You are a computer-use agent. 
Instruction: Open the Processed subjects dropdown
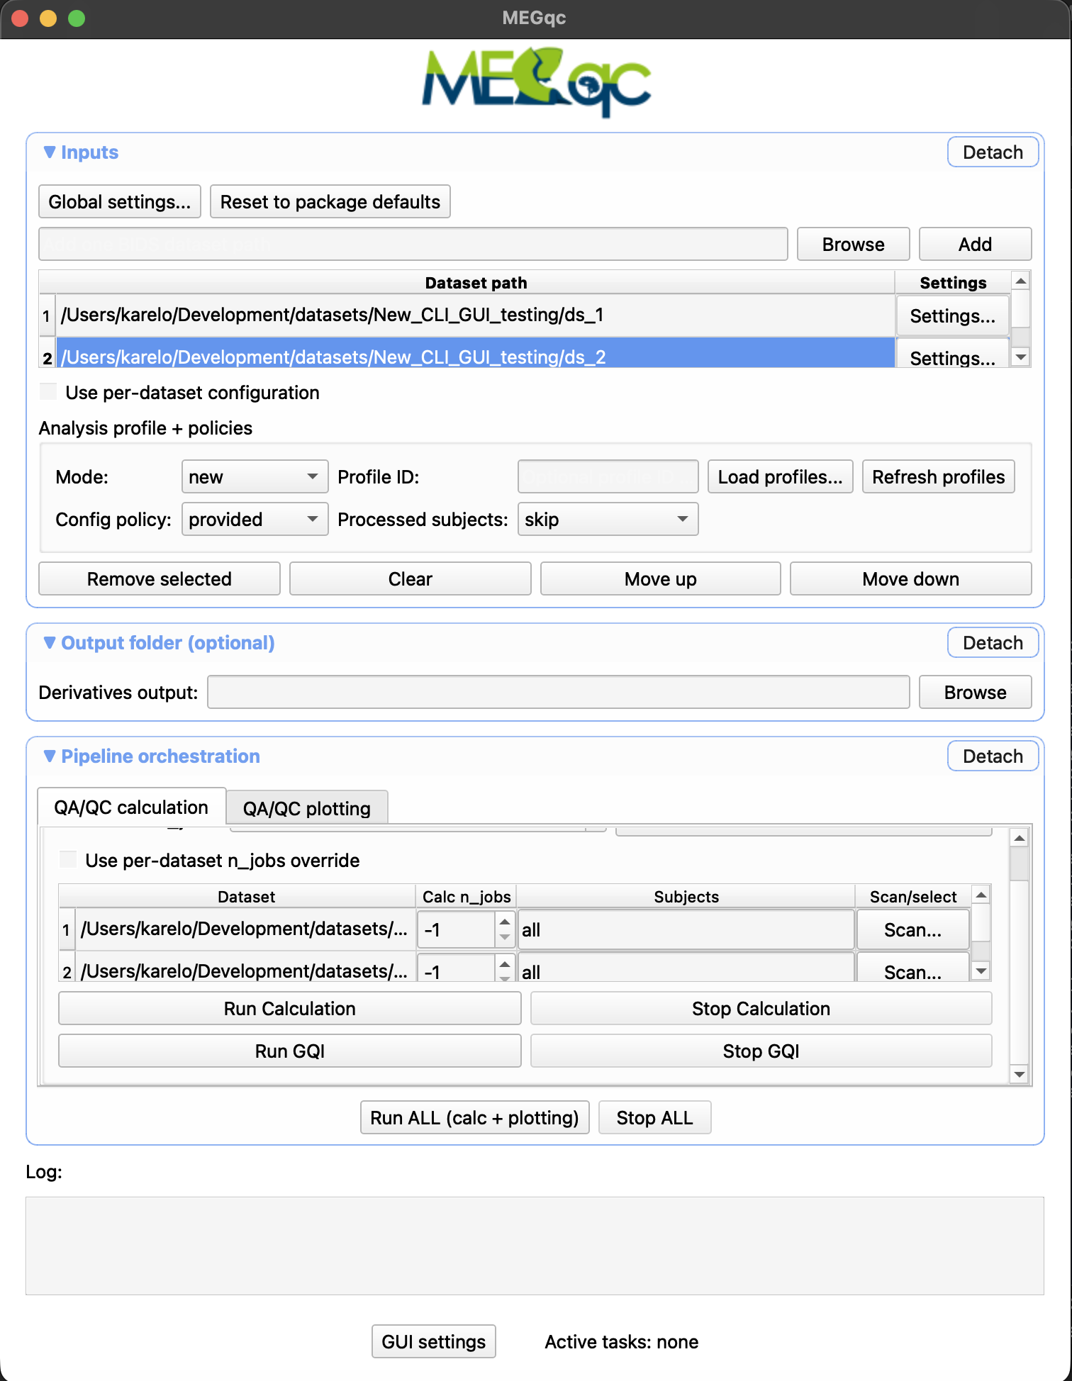[607, 520]
